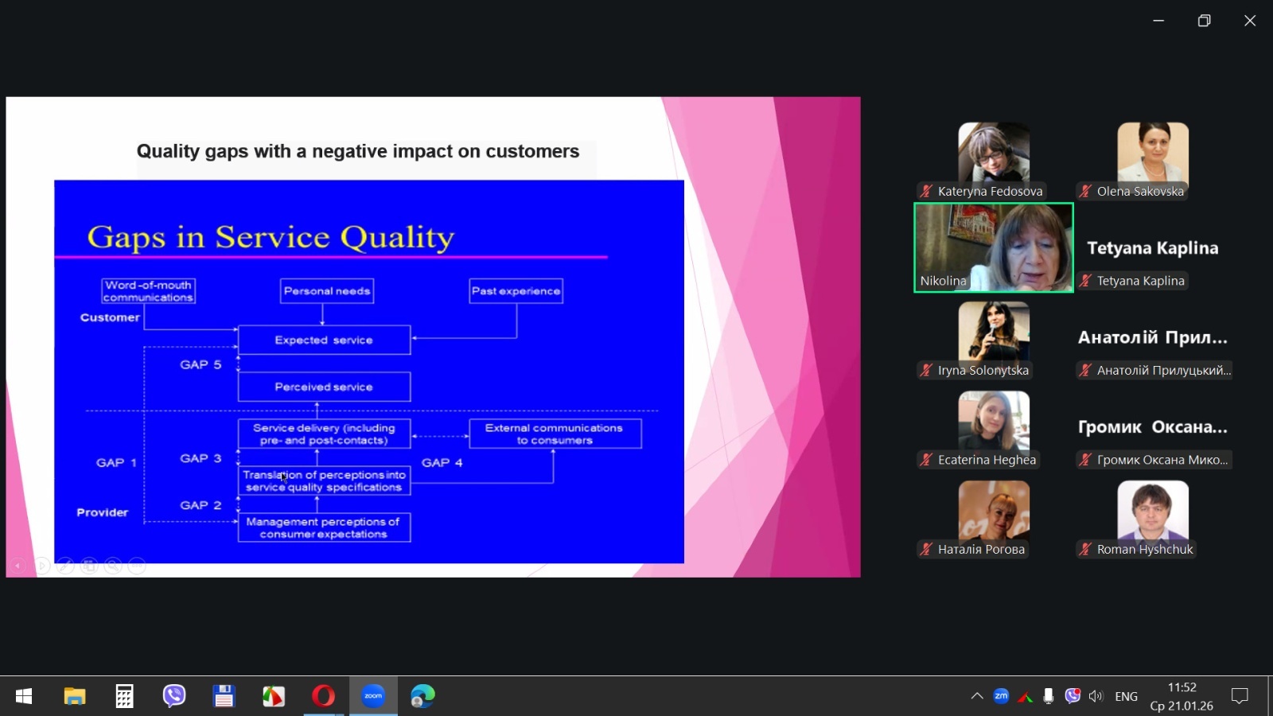Open the ENG language switcher
Image resolution: width=1273 pixels, height=716 pixels.
click(x=1126, y=696)
